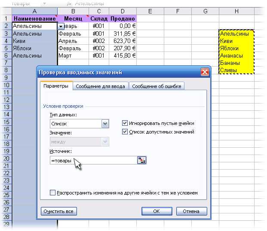Select column A header
Screen dimensions: 267x231
(34, 11)
